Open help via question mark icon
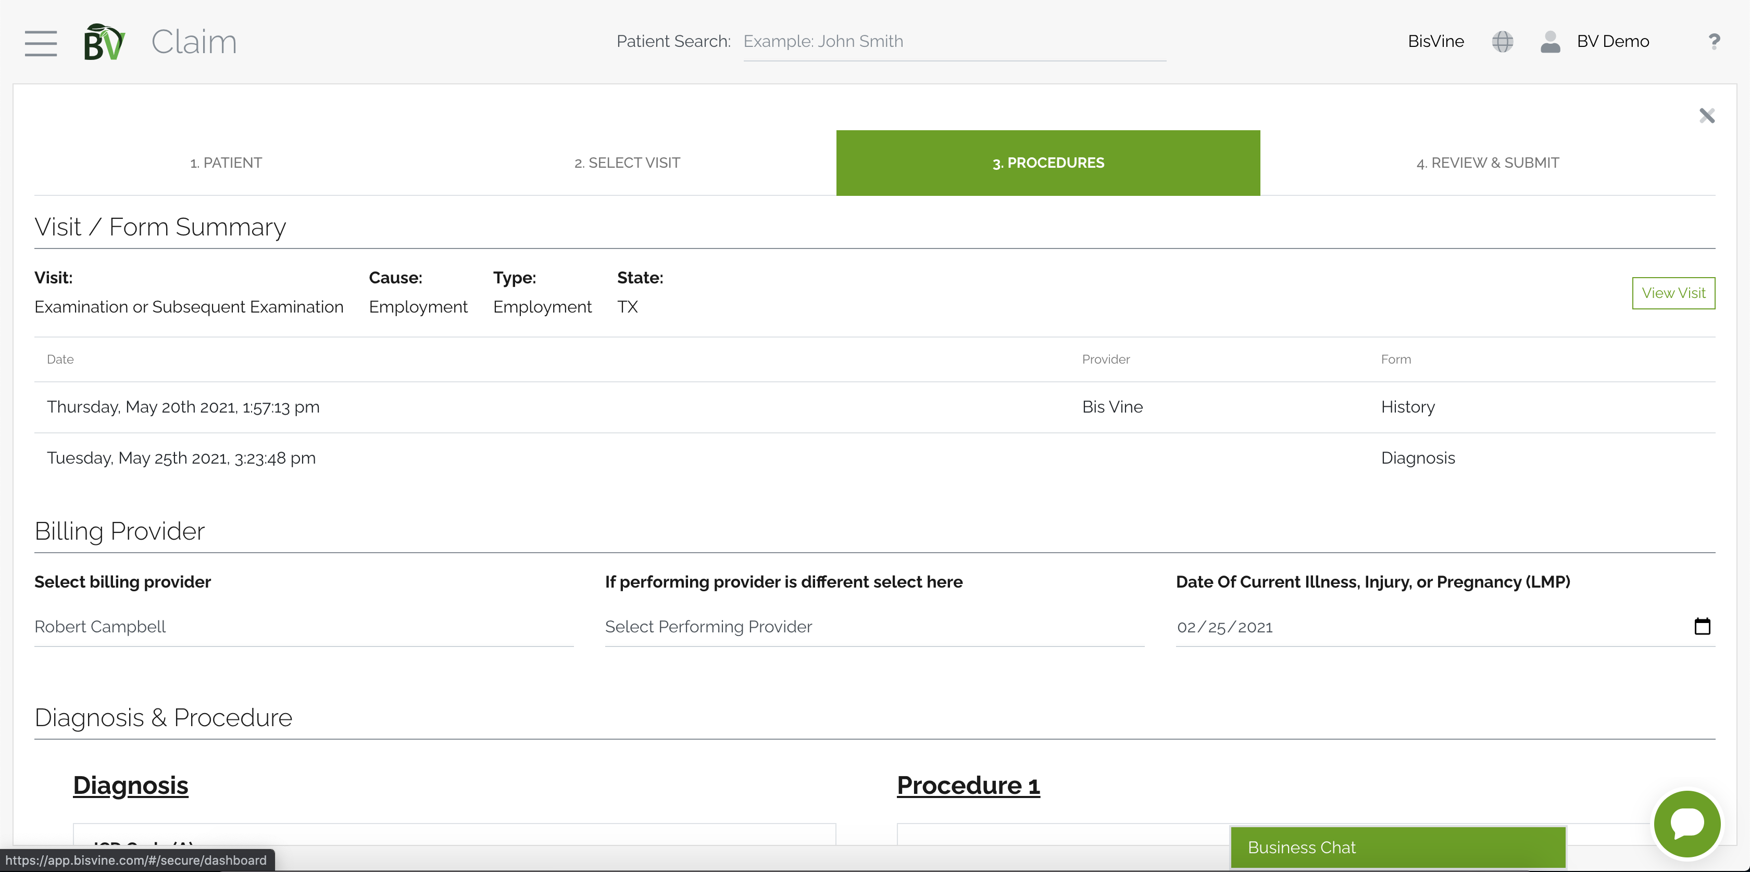 pyautogui.click(x=1714, y=42)
